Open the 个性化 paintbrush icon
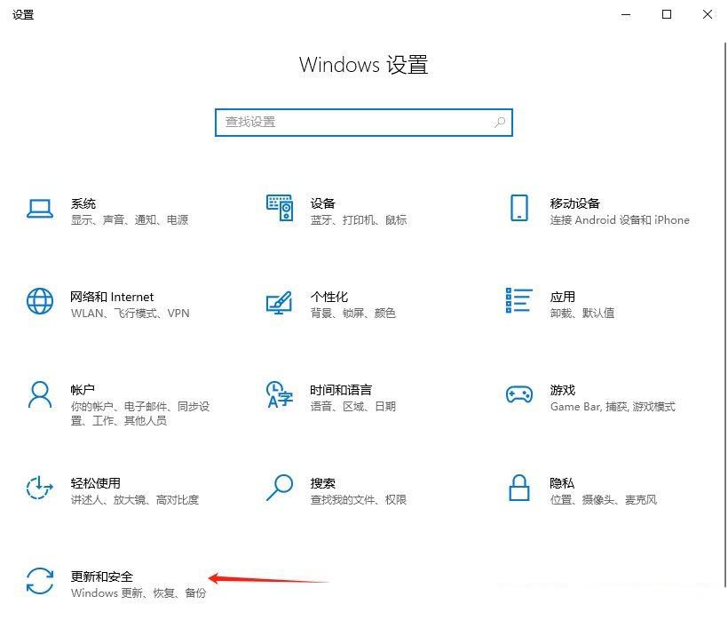Screen dimensions: 728x628 [x=279, y=302]
